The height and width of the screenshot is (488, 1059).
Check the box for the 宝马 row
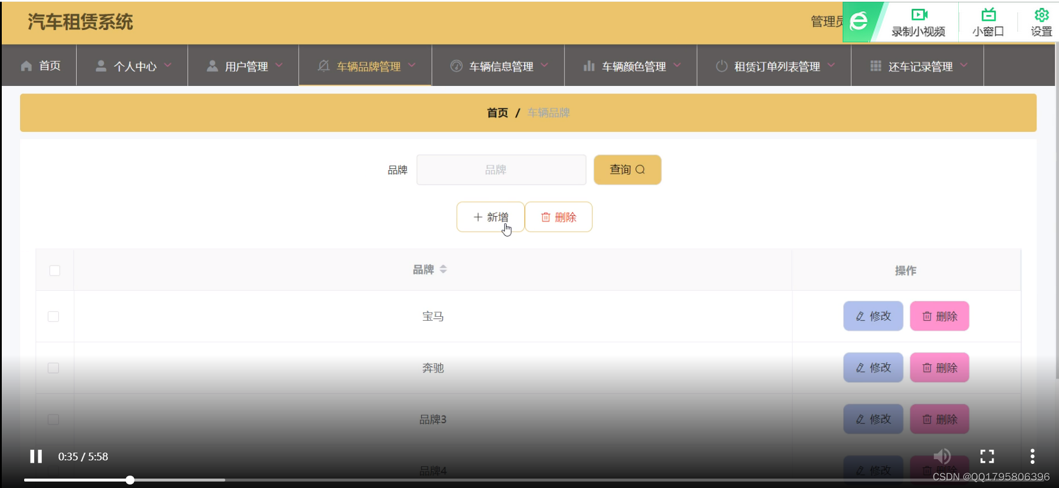point(53,316)
